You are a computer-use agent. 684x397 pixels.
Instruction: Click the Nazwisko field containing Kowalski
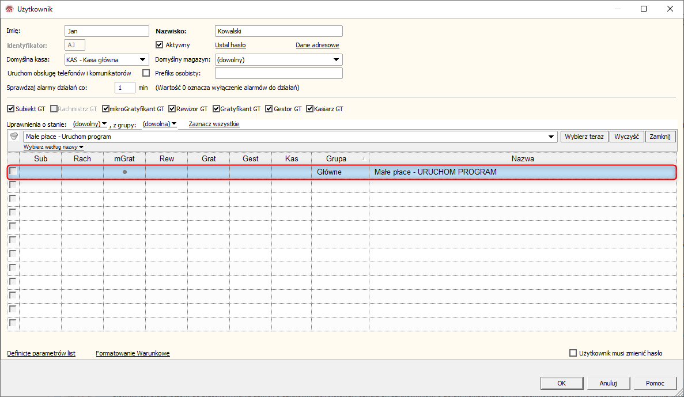[279, 31]
